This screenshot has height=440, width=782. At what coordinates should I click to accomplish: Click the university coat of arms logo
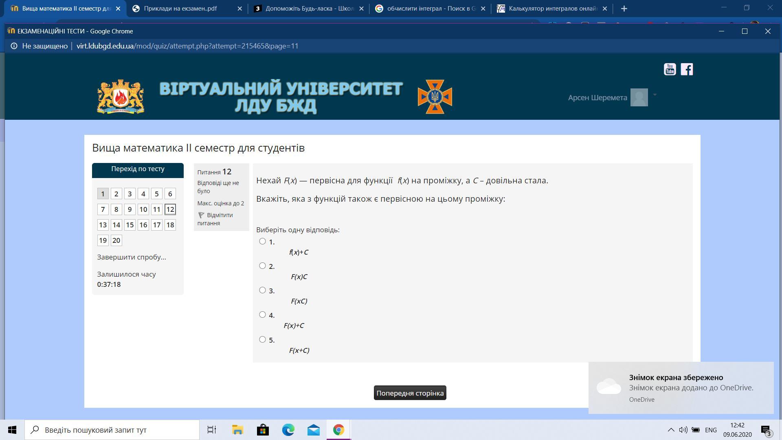click(121, 97)
